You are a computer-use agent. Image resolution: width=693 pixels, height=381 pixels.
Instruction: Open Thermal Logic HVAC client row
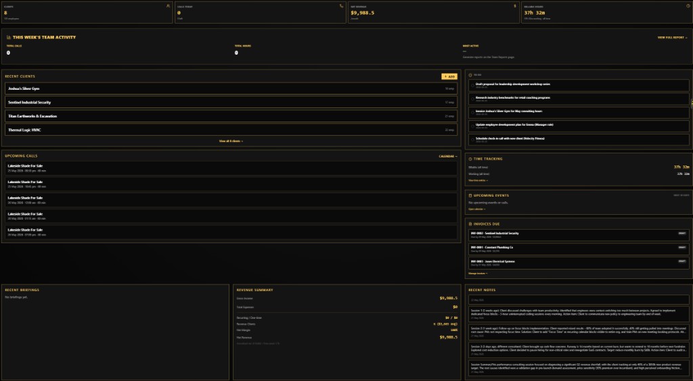(231, 130)
